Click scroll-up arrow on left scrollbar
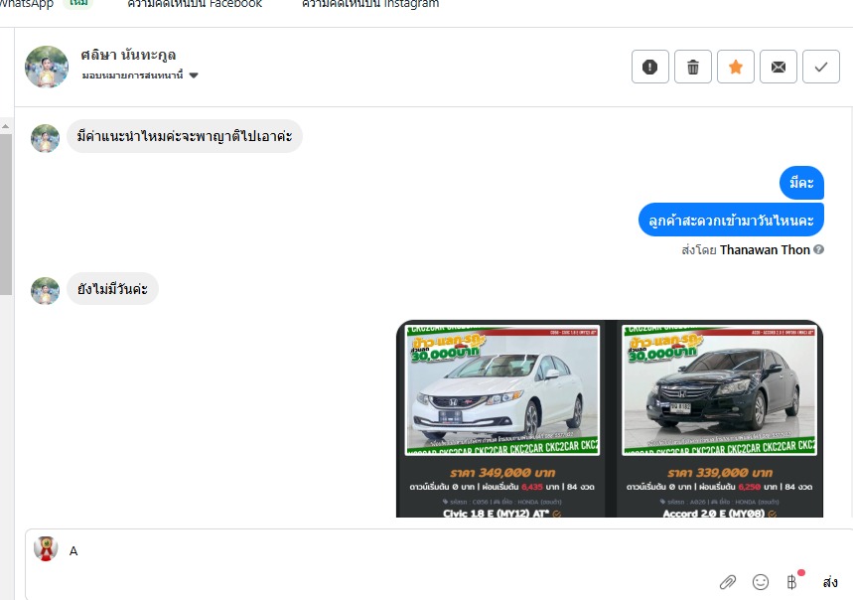 [x=5, y=126]
